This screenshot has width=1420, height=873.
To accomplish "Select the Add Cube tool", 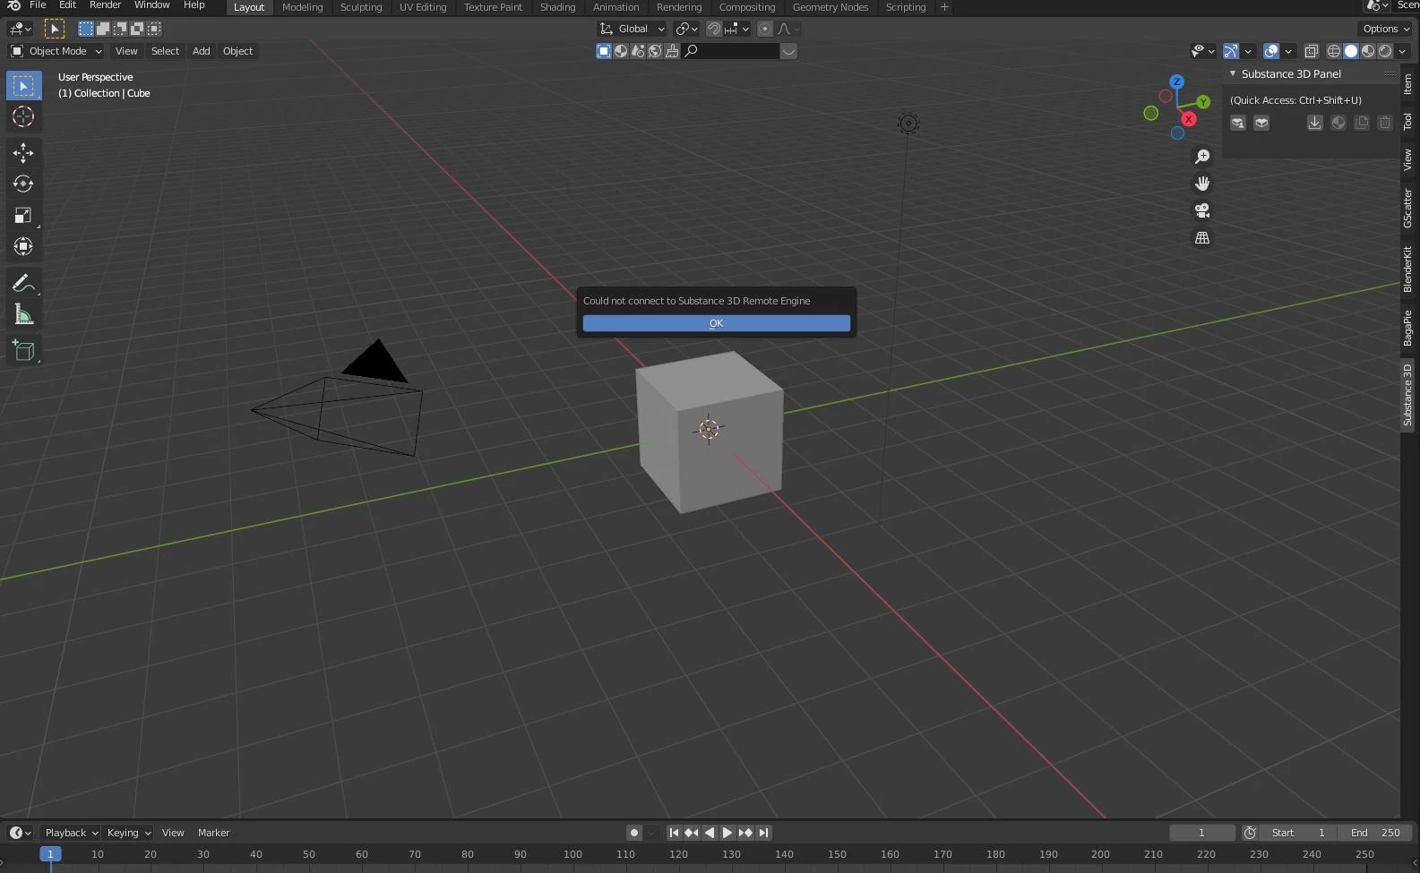I will [23, 351].
